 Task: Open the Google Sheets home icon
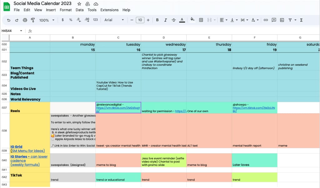click(x=7, y=7)
